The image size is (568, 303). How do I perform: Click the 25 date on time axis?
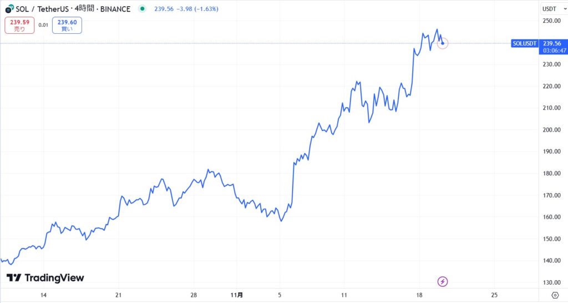coord(494,295)
